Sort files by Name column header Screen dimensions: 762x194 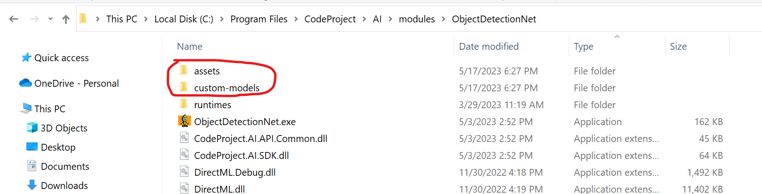tap(190, 47)
